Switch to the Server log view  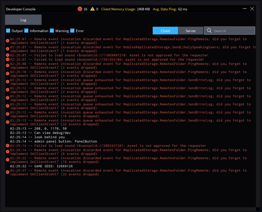tap(191, 31)
